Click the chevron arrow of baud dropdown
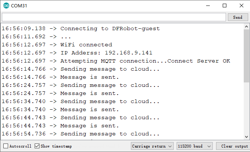Image resolution: width=250 pixels, height=152 pixels. point(209,146)
